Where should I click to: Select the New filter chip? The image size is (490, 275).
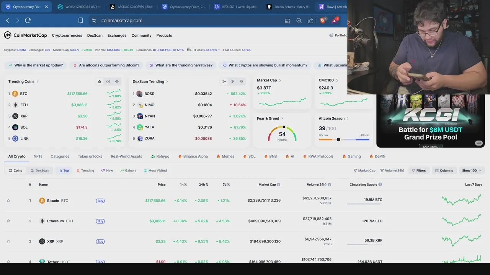tap(107, 171)
